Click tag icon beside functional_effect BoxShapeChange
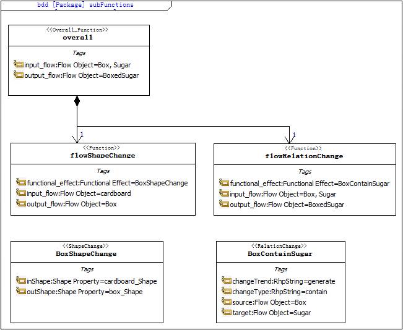Screen dimensions: 403x330 coord(21,182)
